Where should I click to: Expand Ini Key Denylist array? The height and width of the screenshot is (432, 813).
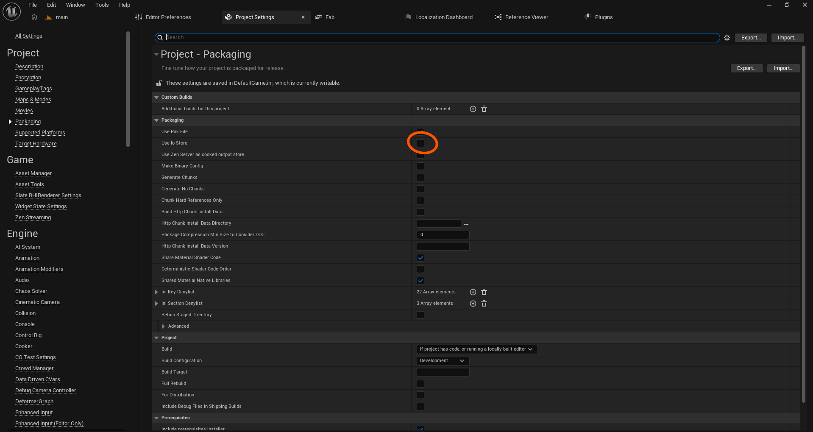(156, 292)
